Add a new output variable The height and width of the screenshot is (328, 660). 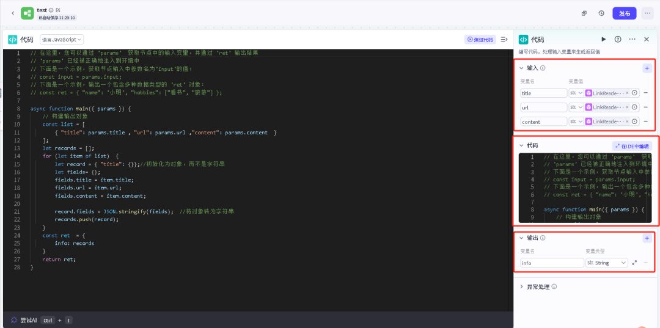tap(647, 238)
